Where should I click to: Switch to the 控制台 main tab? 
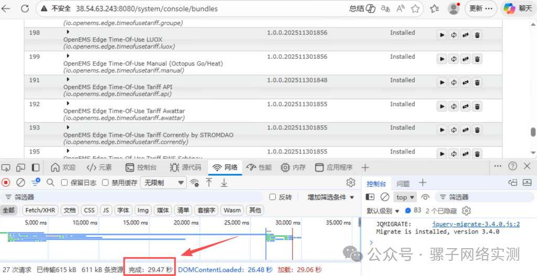[x=141, y=168]
